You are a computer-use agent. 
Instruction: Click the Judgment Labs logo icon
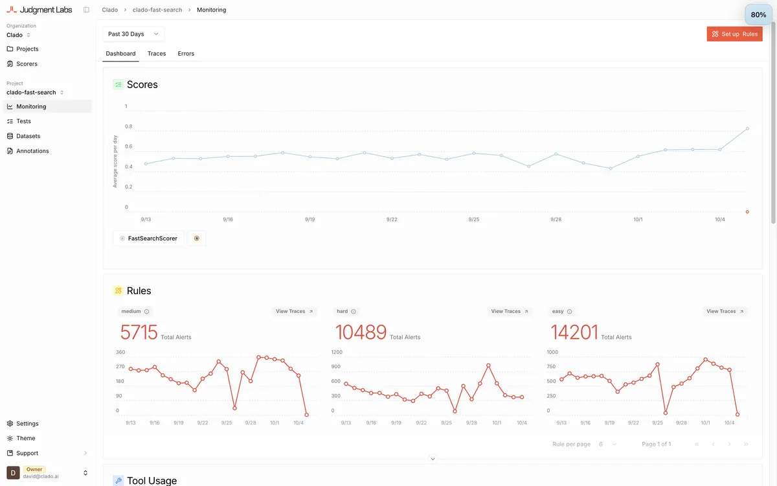(12, 10)
